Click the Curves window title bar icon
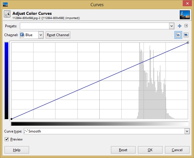Image resolution: width=194 pixels, height=158 pixels. [x=5, y=4]
